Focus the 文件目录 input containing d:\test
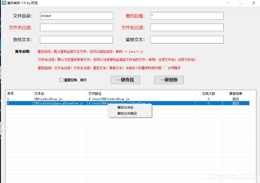The height and width of the screenshot is (183, 260). [x=77, y=16]
